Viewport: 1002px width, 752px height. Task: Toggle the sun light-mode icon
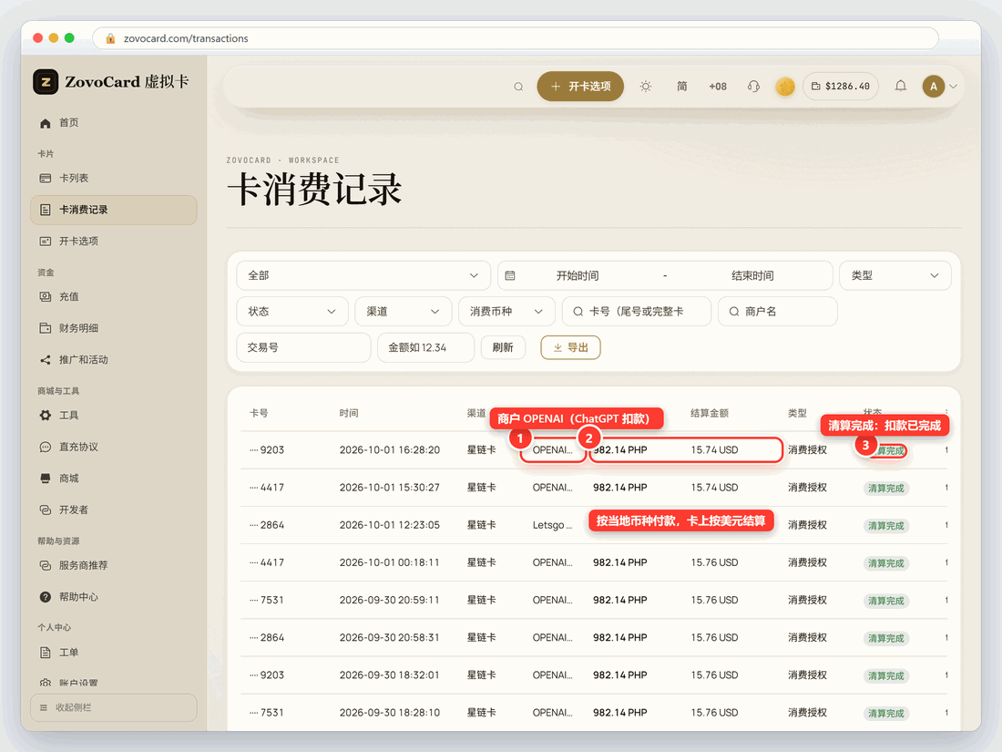click(646, 87)
